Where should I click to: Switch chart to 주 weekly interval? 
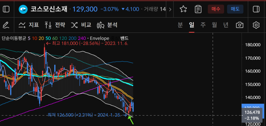tap(203, 25)
